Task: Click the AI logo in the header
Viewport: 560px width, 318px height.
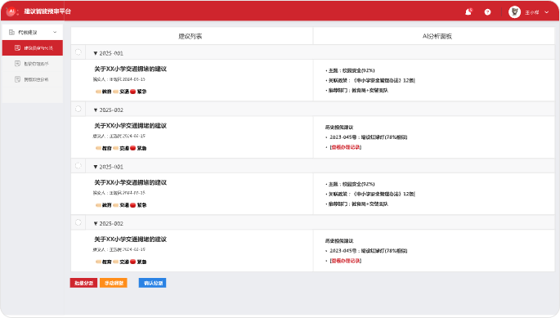Action: (x=11, y=11)
